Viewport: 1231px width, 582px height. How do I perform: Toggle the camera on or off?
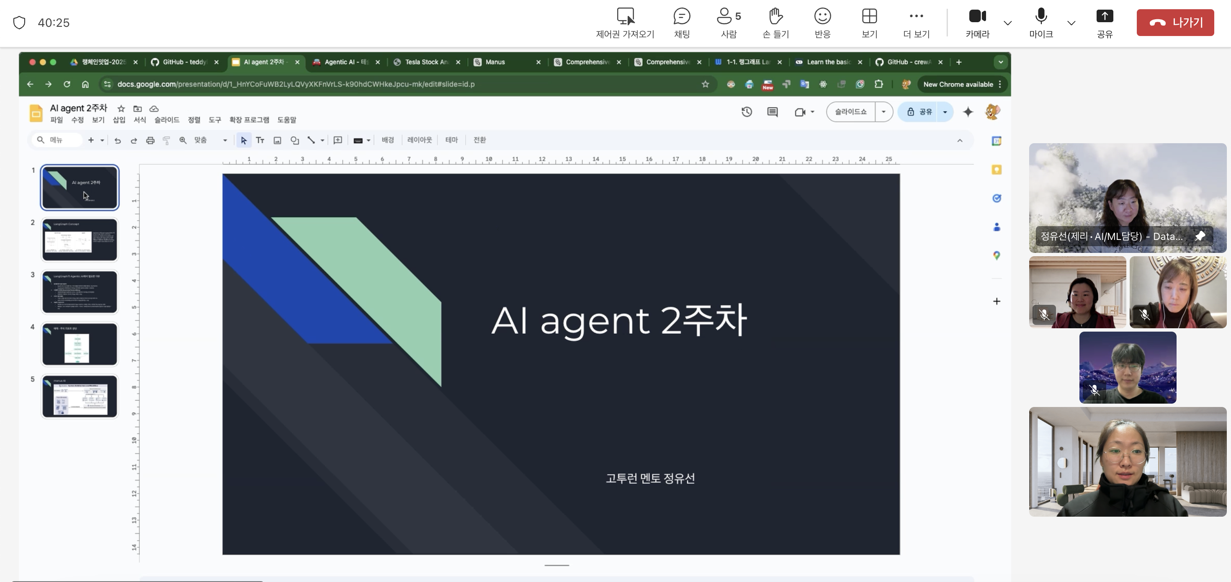977,17
